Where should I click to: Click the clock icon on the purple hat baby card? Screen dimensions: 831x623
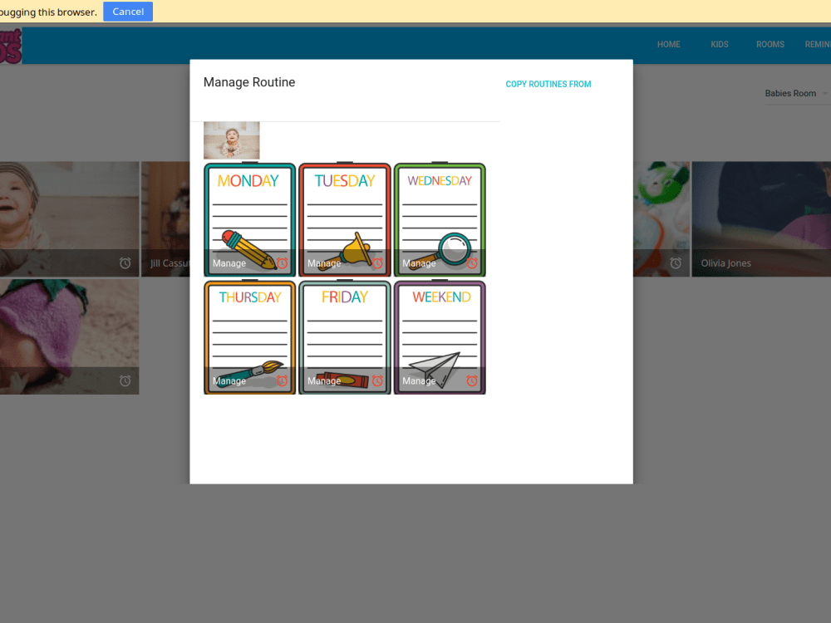(125, 381)
